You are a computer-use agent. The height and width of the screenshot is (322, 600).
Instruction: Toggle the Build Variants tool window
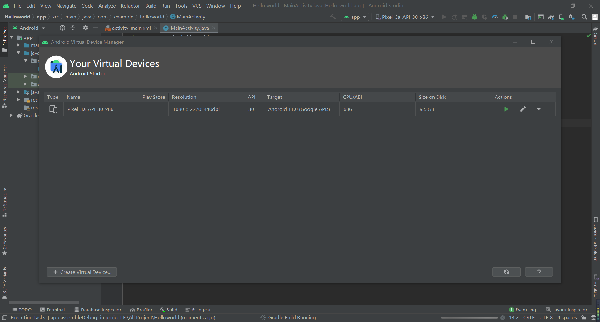click(4, 282)
